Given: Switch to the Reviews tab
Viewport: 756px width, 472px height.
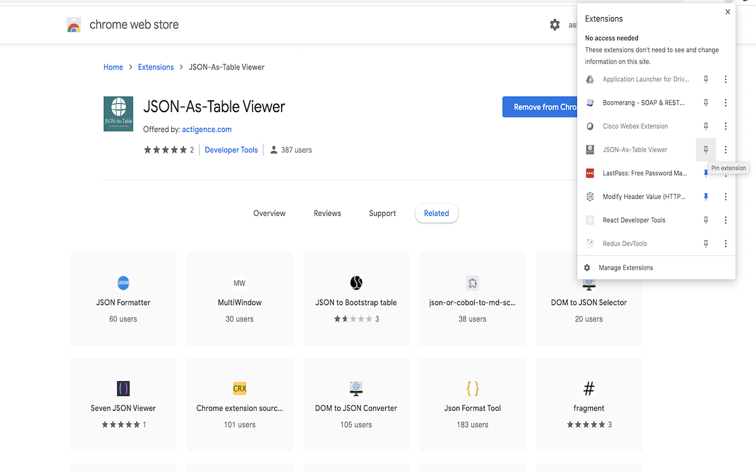Looking at the screenshot, I should pyautogui.click(x=327, y=214).
